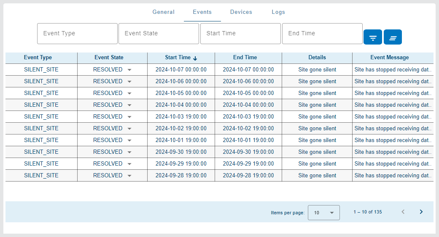This screenshot has height=237, width=439.
Task: Click the Event State filter field
Action: (x=159, y=34)
